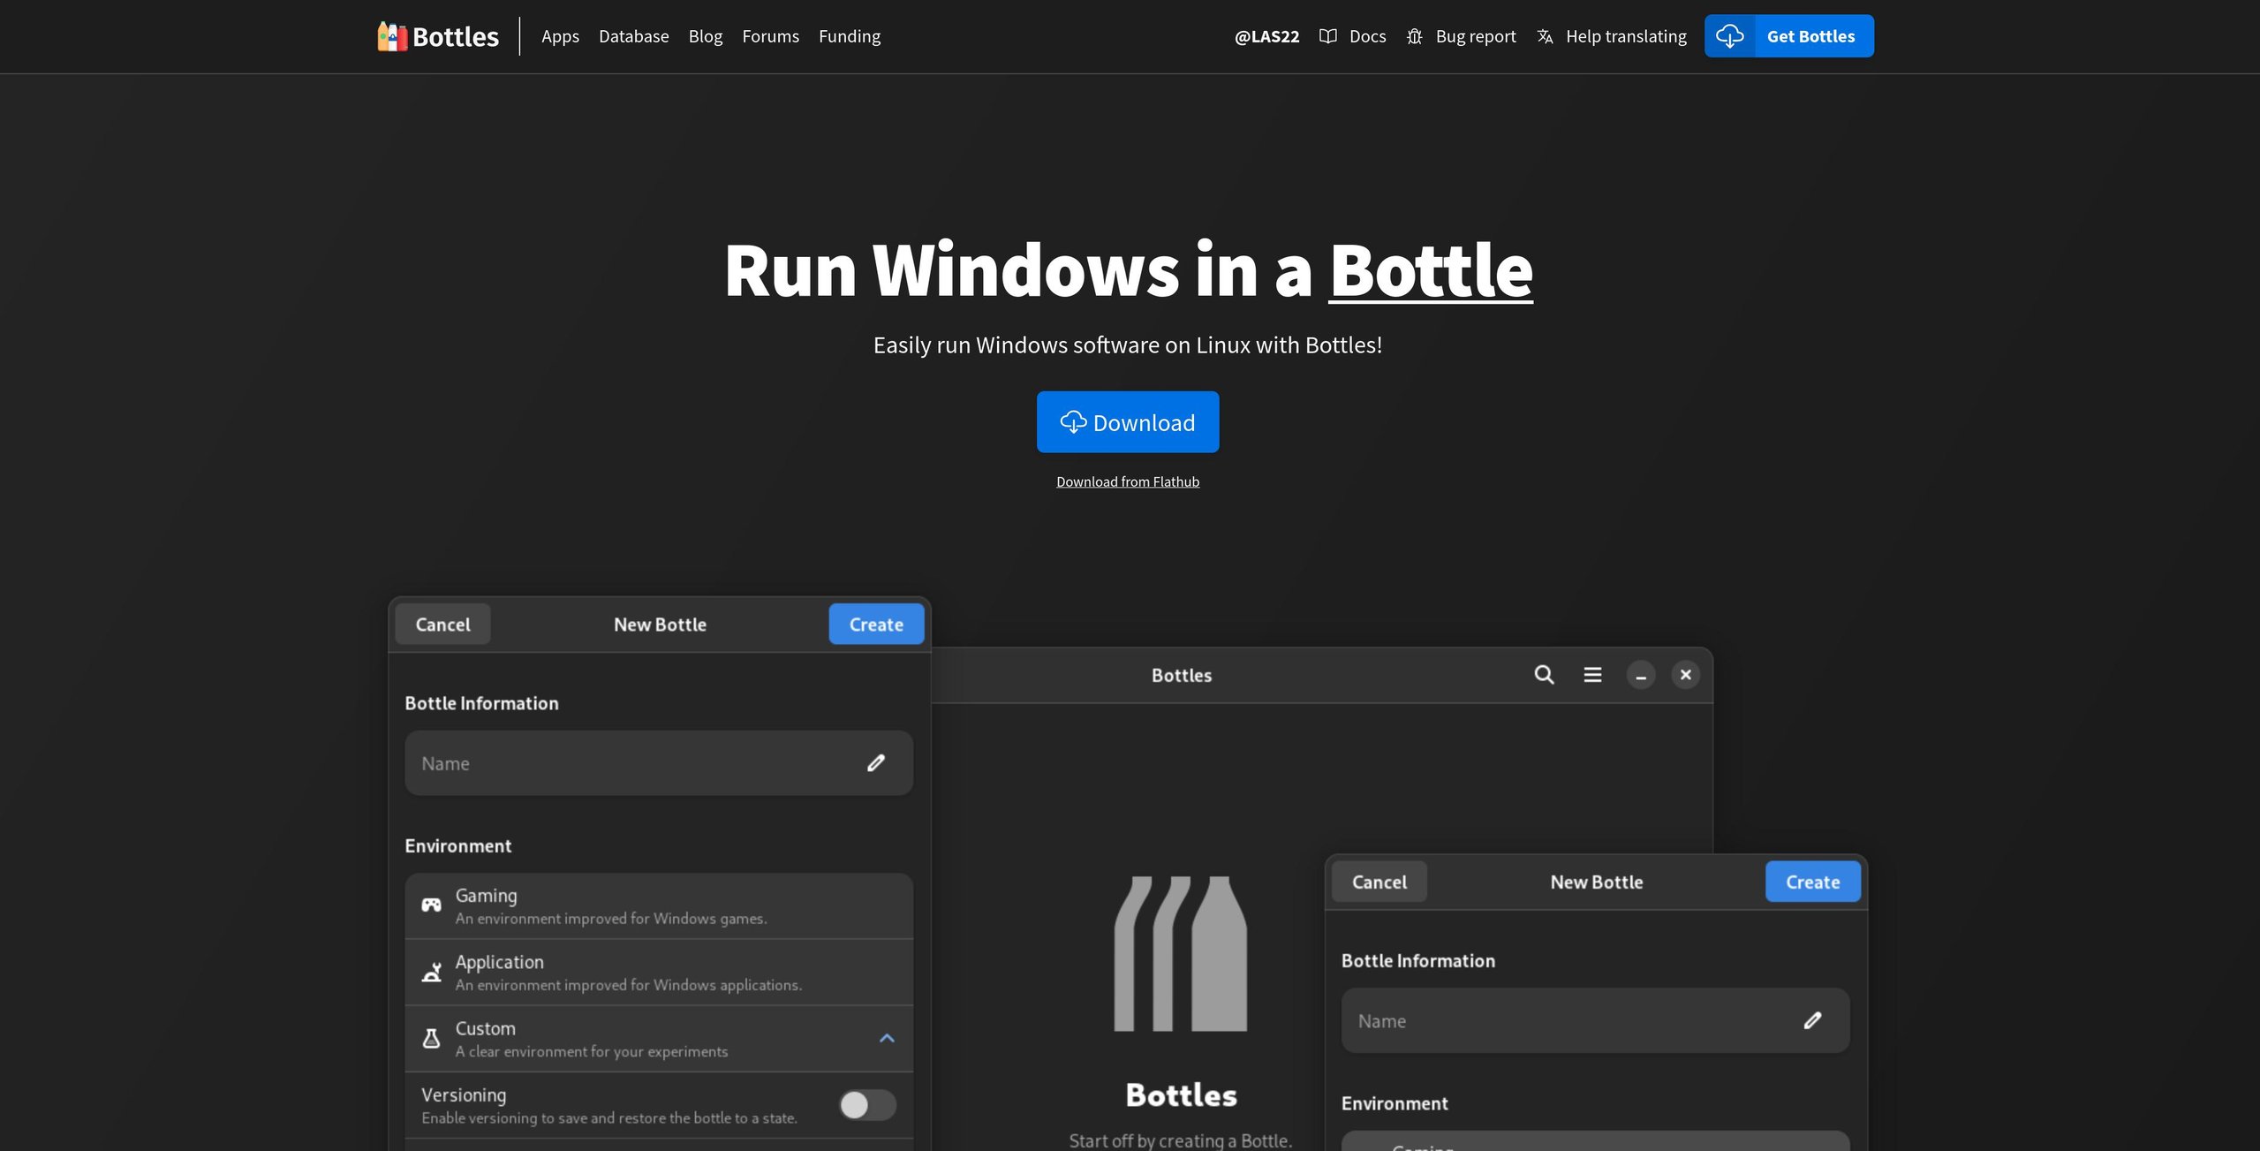Open the Help translating link
This screenshot has height=1151, width=2260.
coord(1626,36)
